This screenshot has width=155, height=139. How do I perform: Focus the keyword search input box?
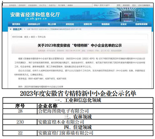pos(104,5)
